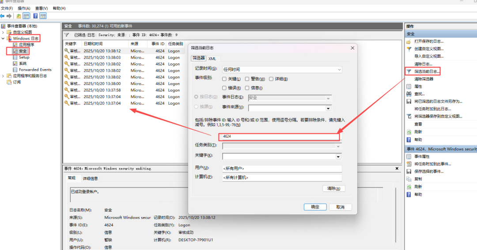Open the 操作(A) menu
Image resolution: width=477 pixels, height=250 pixels.
click(x=24, y=8)
